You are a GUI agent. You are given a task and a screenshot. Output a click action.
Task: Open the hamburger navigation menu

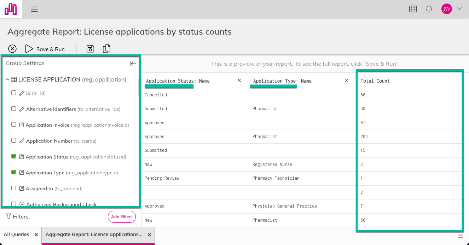34,9
